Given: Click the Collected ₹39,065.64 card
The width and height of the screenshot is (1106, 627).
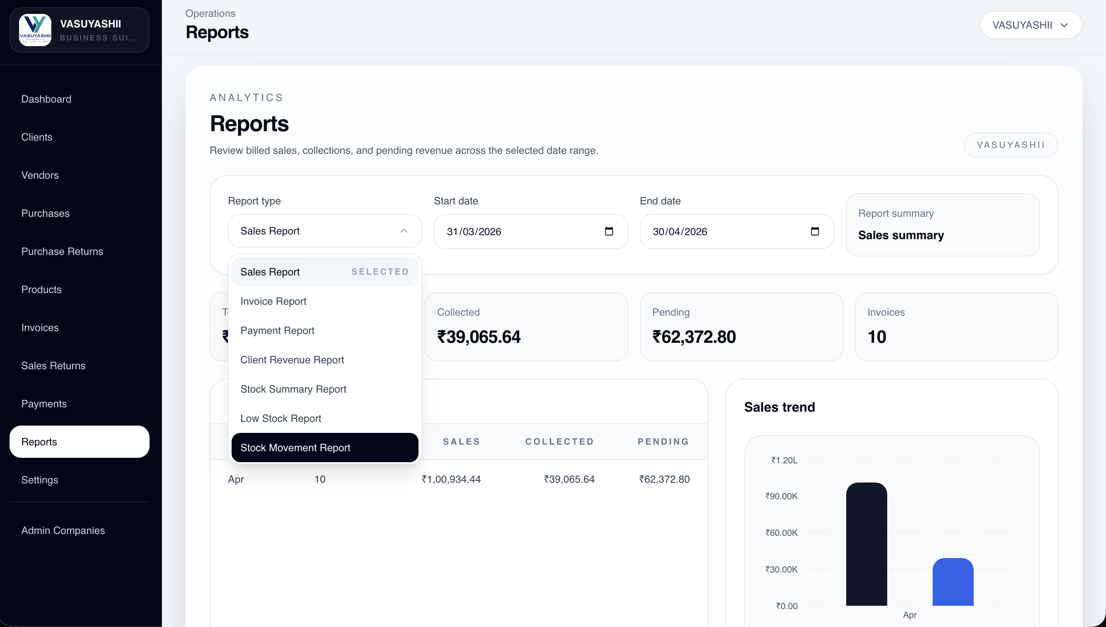Looking at the screenshot, I should [x=526, y=326].
